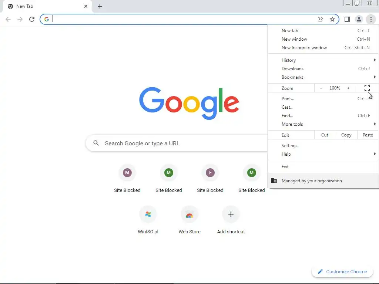Close the three-dot Chrome menu button
The image size is (379, 284).
371,19
